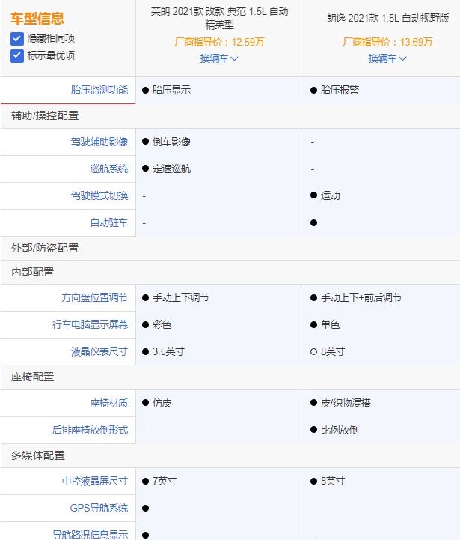Open 换辆车 dropdown under 英朗 2021款
The height and width of the screenshot is (540, 460).
tap(219, 58)
